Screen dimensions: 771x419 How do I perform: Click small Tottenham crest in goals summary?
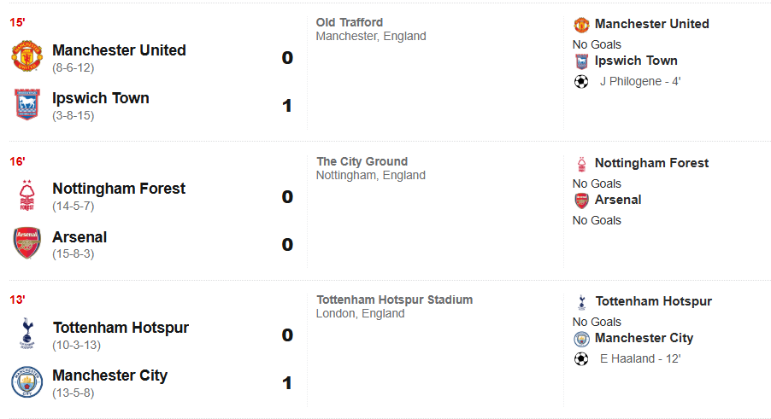pyautogui.click(x=581, y=301)
